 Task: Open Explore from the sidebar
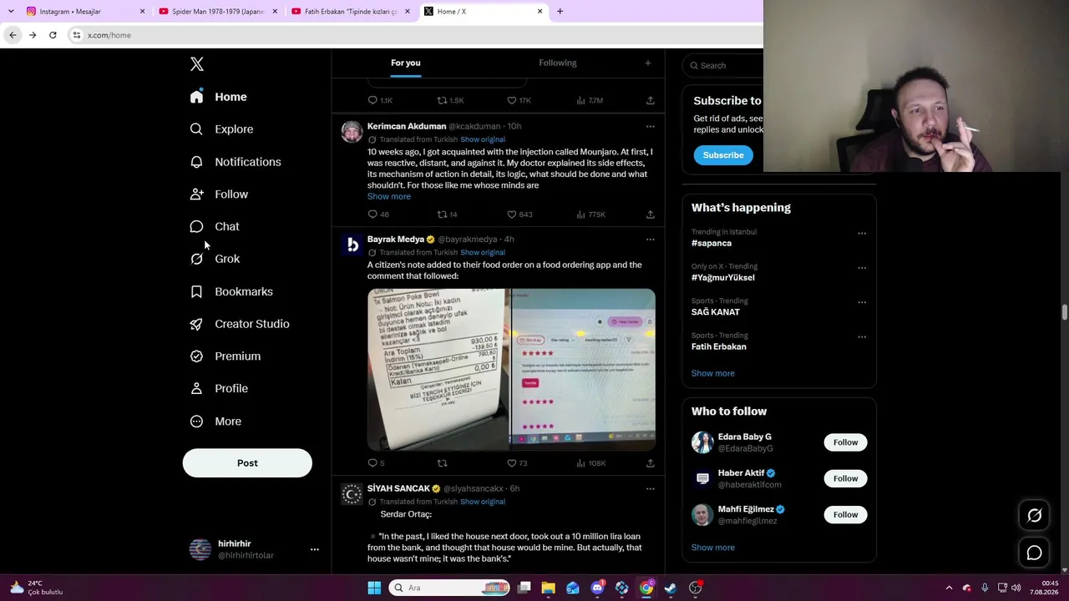point(221,129)
